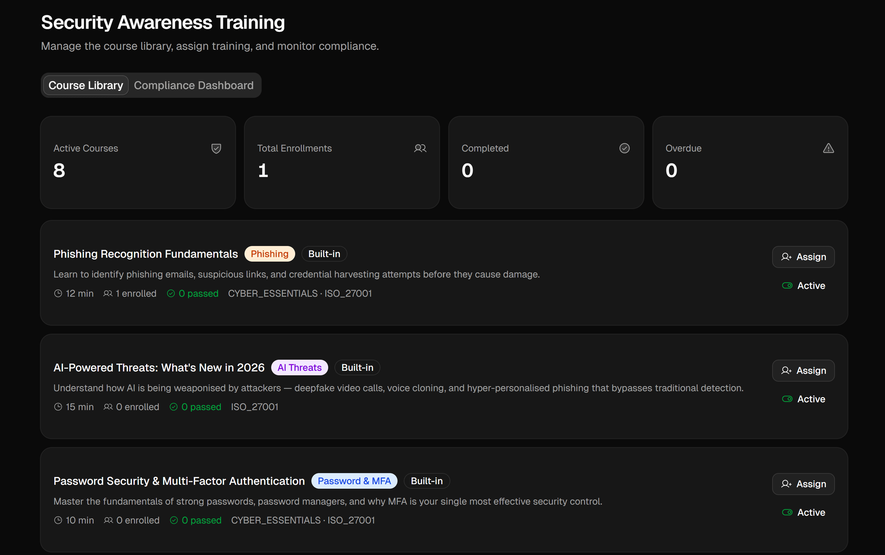
Task: Click the shield icon in Active Courses card
Action: (x=216, y=148)
